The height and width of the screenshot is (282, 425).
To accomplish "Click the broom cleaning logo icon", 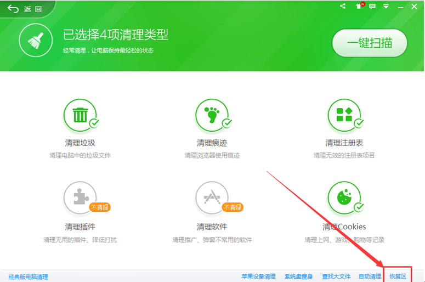I will tap(36, 40).
